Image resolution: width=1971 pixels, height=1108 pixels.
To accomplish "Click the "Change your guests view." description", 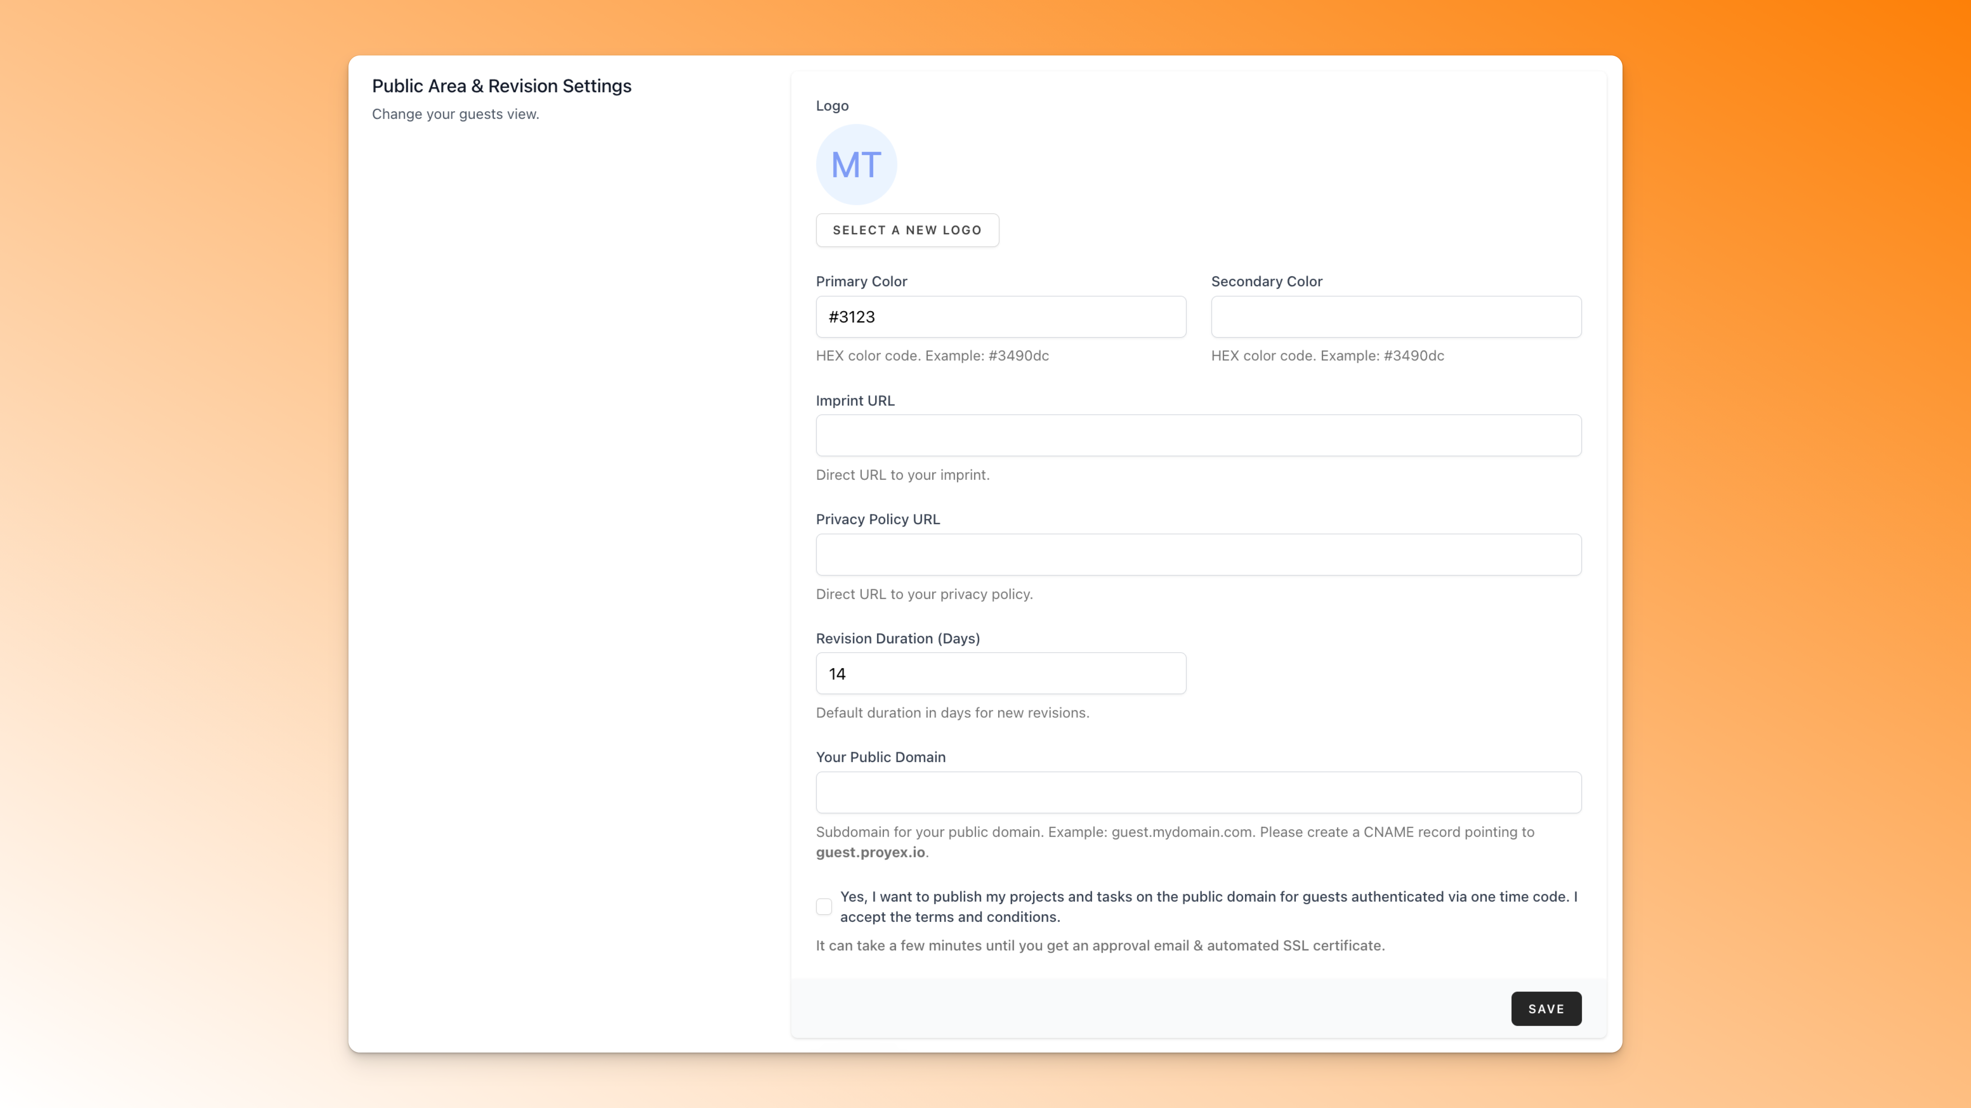I will click(x=456, y=114).
